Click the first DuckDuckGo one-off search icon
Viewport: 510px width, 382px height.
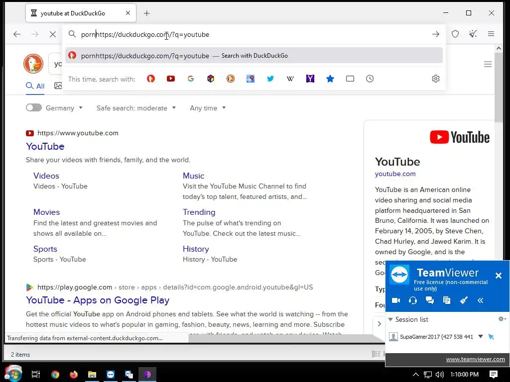pyautogui.click(x=151, y=79)
